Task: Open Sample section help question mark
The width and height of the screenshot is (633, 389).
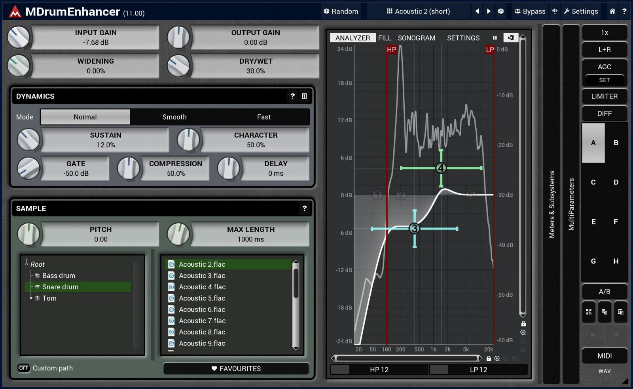Action: pos(304,209)
